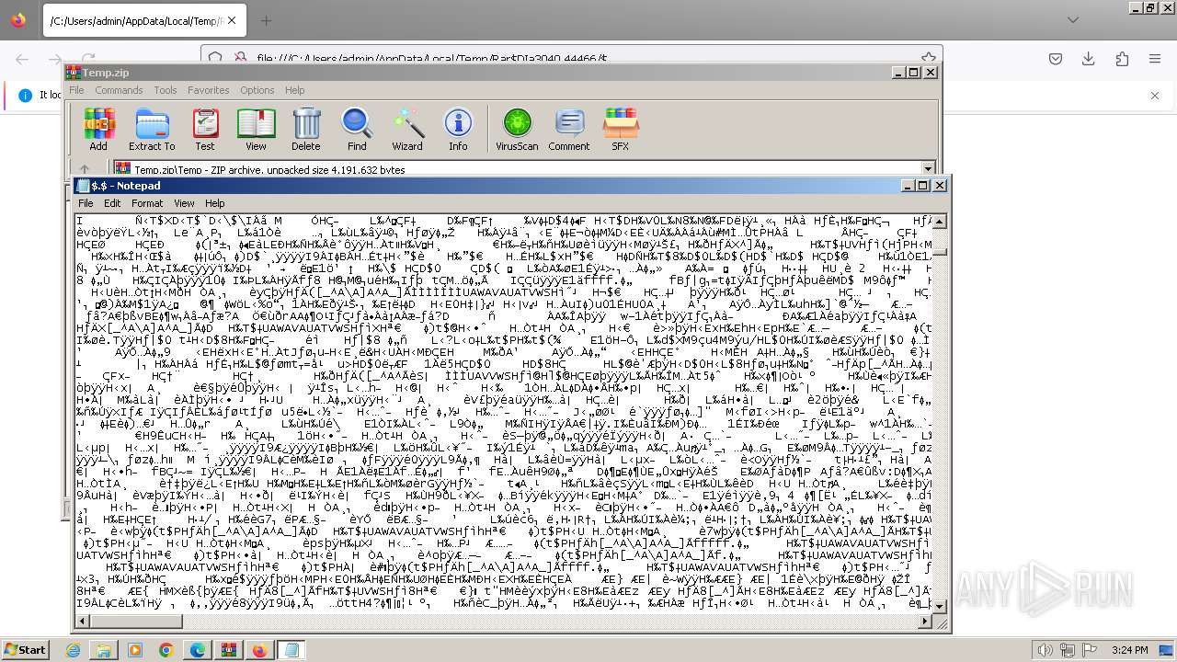
Task: Click the volume speaker tray icon
Action: 1045,650
